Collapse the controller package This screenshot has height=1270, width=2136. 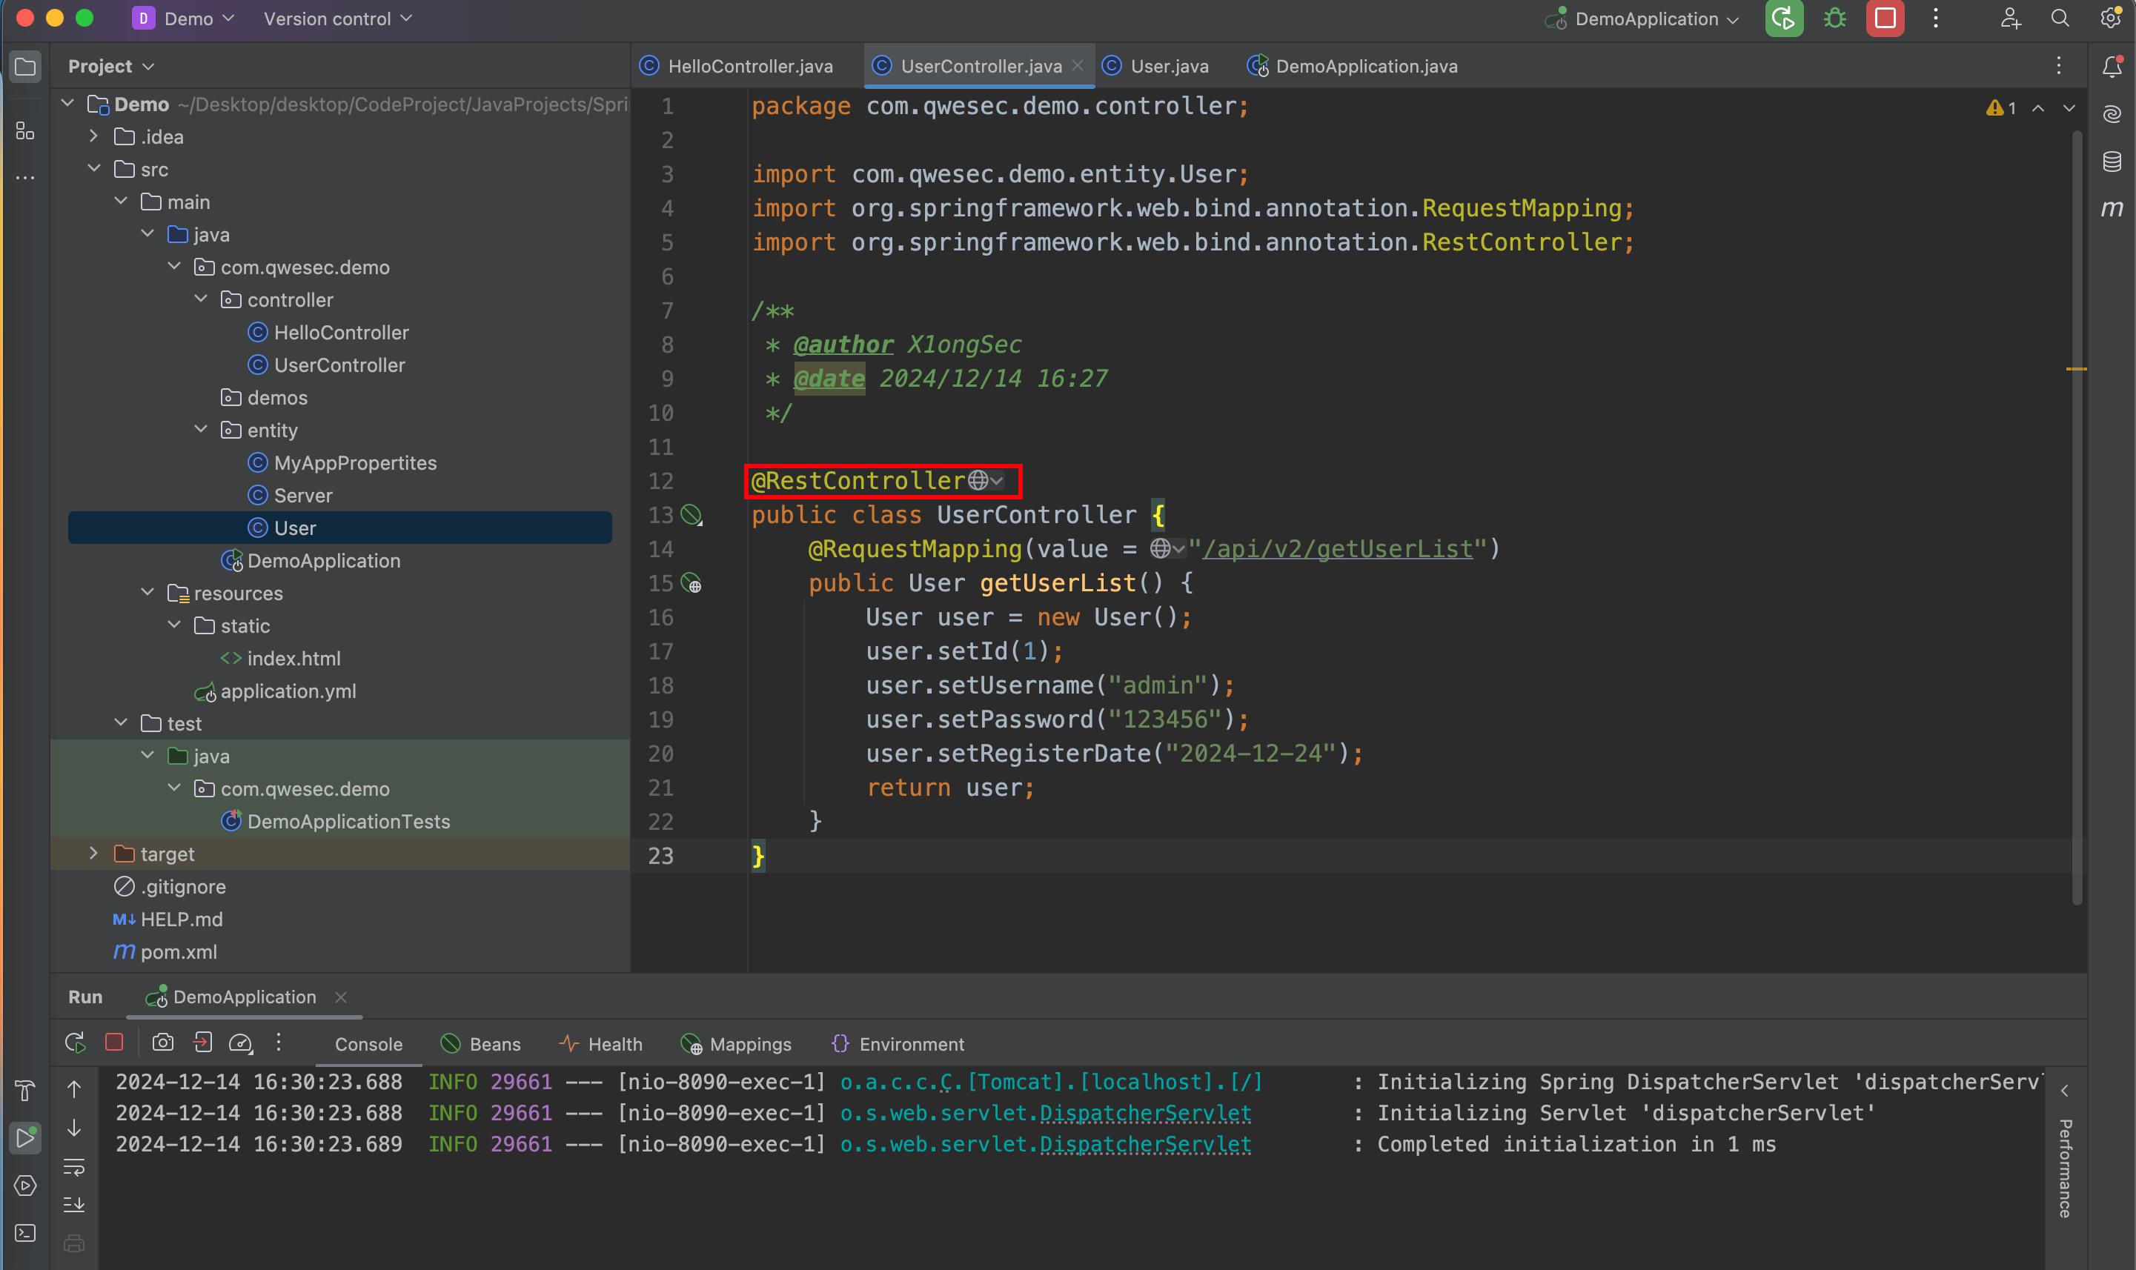(x=201, y=299)
